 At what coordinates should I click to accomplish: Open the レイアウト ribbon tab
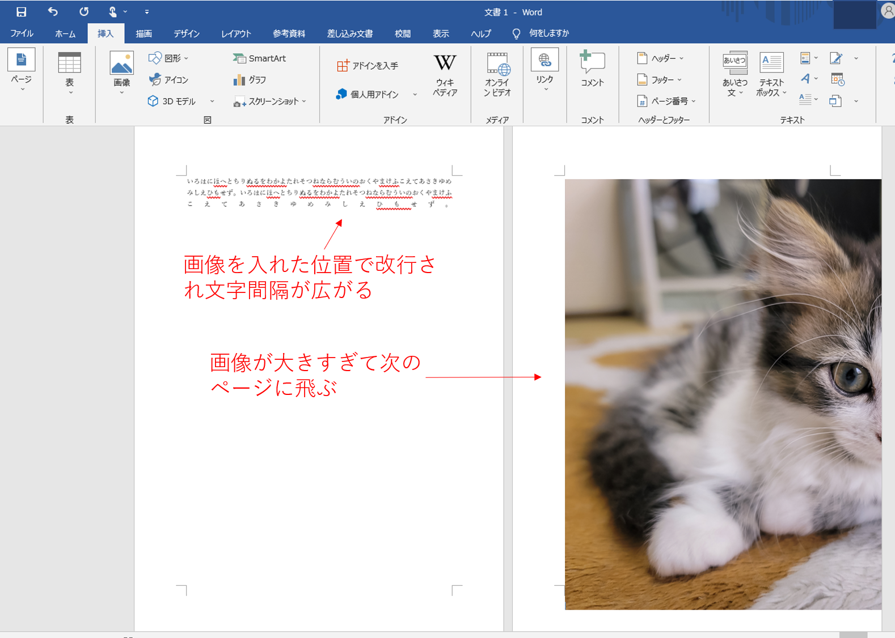point(236,33)
